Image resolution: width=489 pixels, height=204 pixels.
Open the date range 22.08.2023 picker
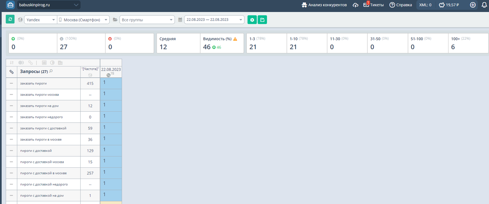214,20
